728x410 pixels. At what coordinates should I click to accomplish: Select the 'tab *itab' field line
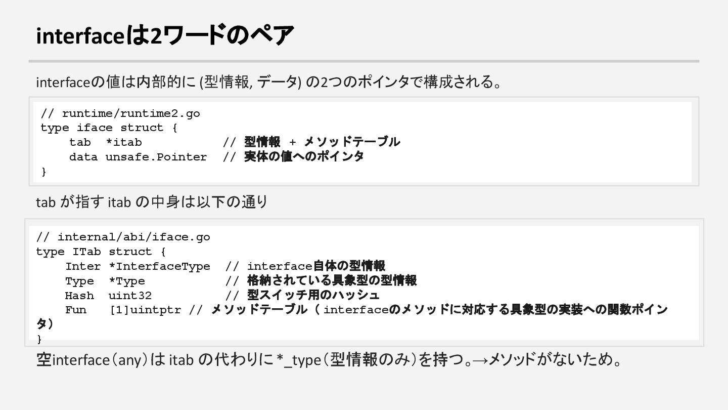point(106,142)
